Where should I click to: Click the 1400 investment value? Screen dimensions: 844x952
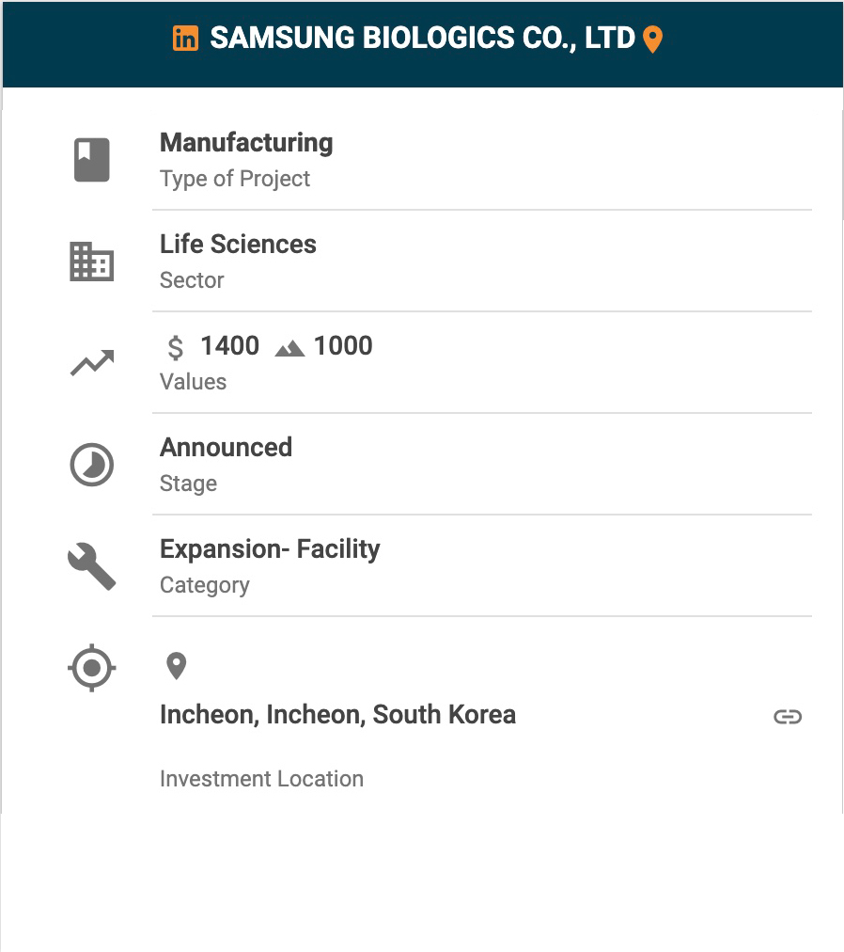[x=230, y=346]
